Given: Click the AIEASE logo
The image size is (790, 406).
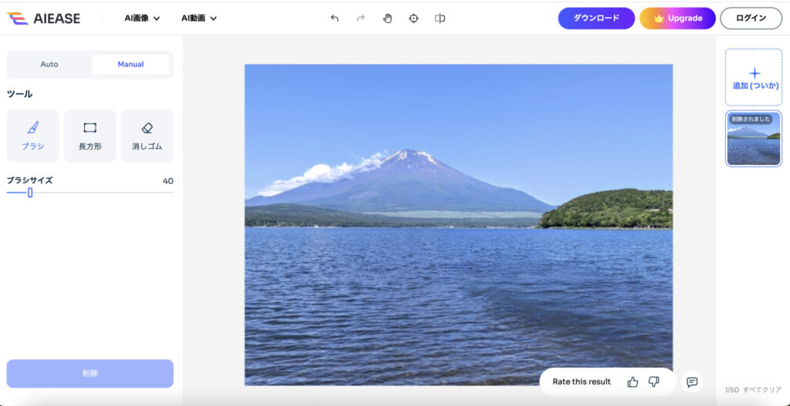Looking at the screenshot, I should [x=43, y=18].
